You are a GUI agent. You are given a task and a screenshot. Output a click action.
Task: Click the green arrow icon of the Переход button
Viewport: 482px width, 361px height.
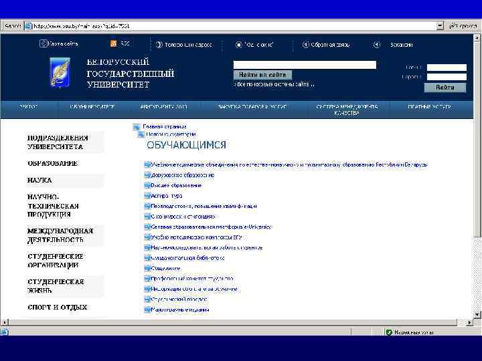tap(452, 26)
